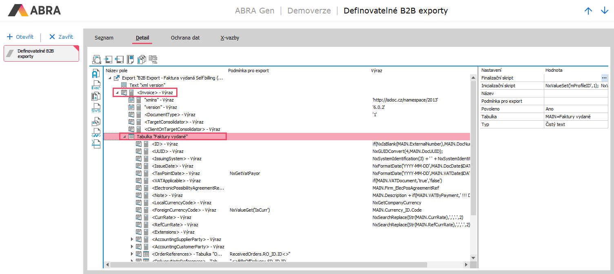Click the Inicializační skript value field

coord(576,86)
